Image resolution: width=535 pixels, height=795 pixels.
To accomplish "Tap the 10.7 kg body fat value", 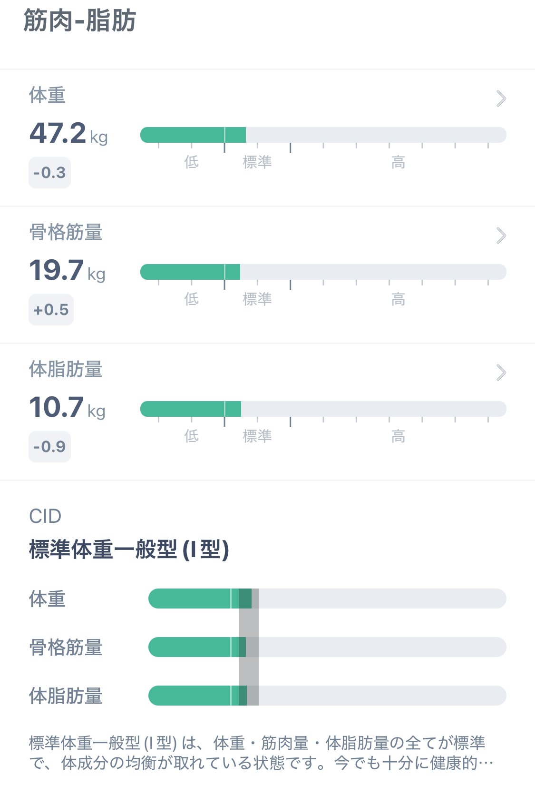I will point(67,407).
